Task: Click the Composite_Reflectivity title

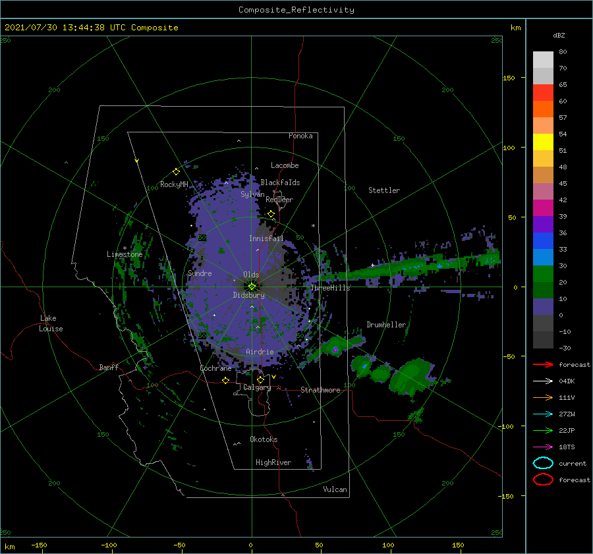Action: point(296,10)
